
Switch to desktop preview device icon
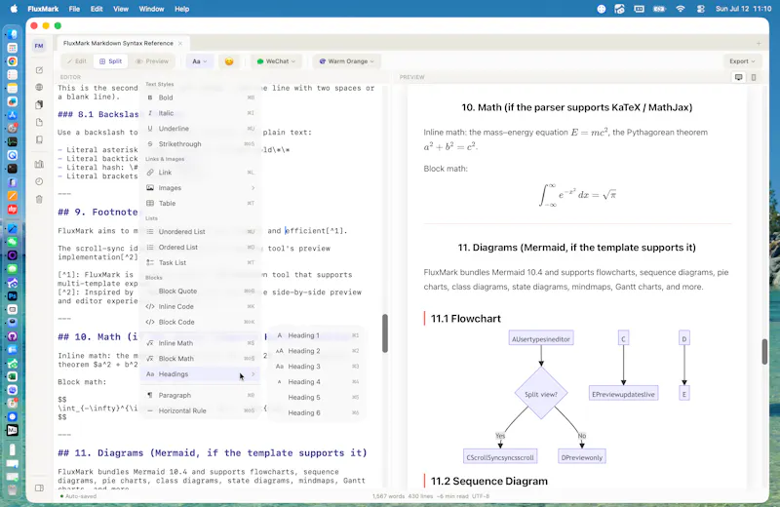(x=739, y=77)
